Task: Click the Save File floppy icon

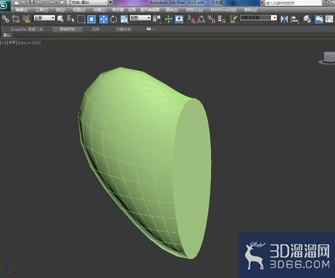Action: [31, 3]
